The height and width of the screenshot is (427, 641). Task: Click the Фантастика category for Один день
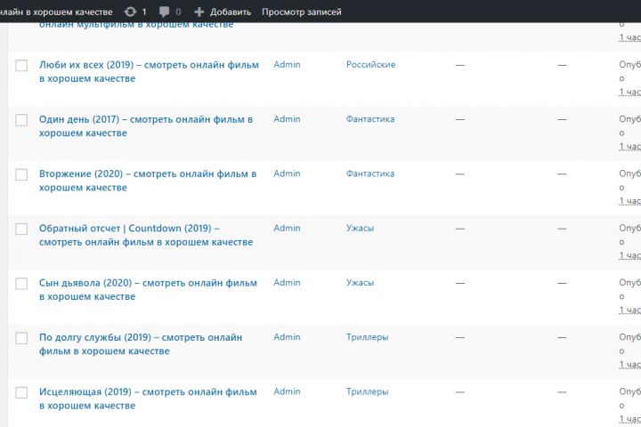[x=370, y=119]
